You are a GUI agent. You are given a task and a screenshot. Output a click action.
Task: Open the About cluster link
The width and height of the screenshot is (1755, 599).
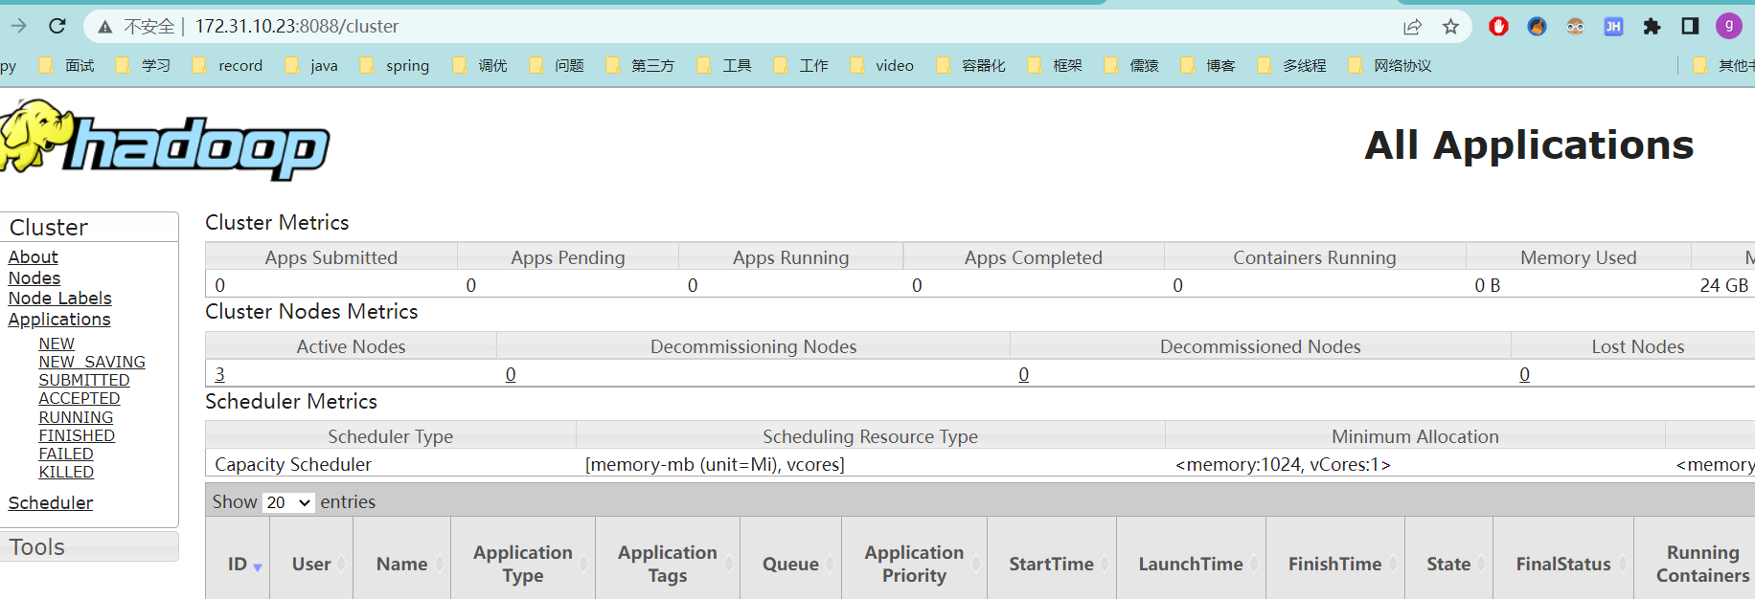[x=34, y=256]
